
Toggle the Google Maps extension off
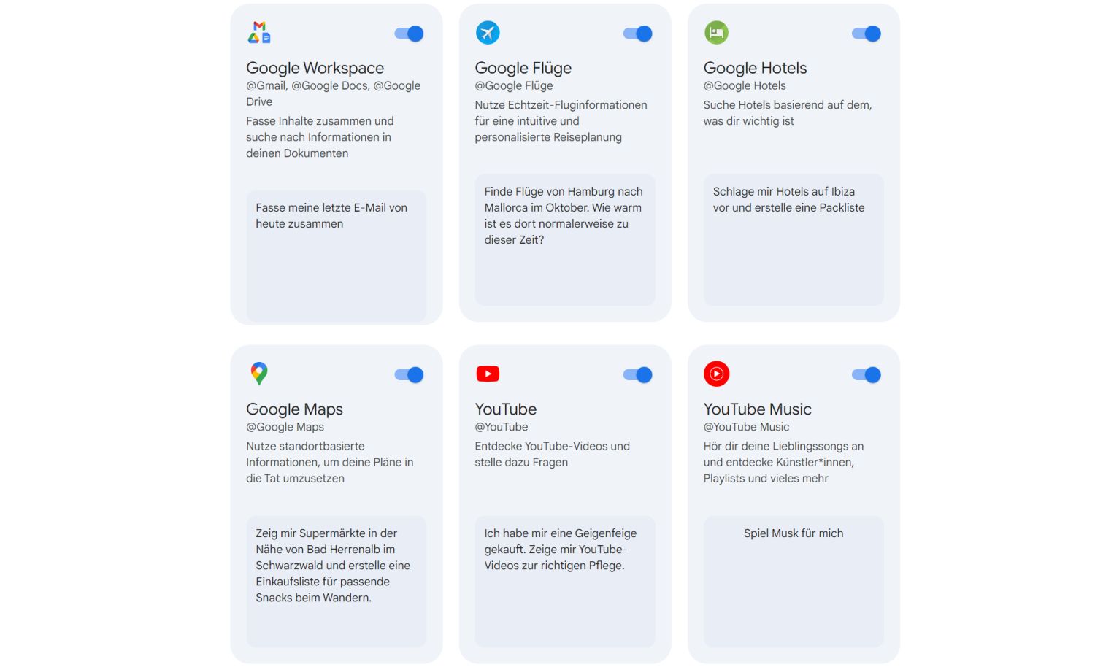pyautogui.click(x=410, y=375)
